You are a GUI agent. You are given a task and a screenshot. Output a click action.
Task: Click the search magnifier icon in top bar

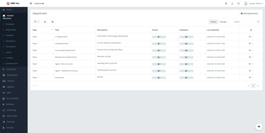coord(226,3)
